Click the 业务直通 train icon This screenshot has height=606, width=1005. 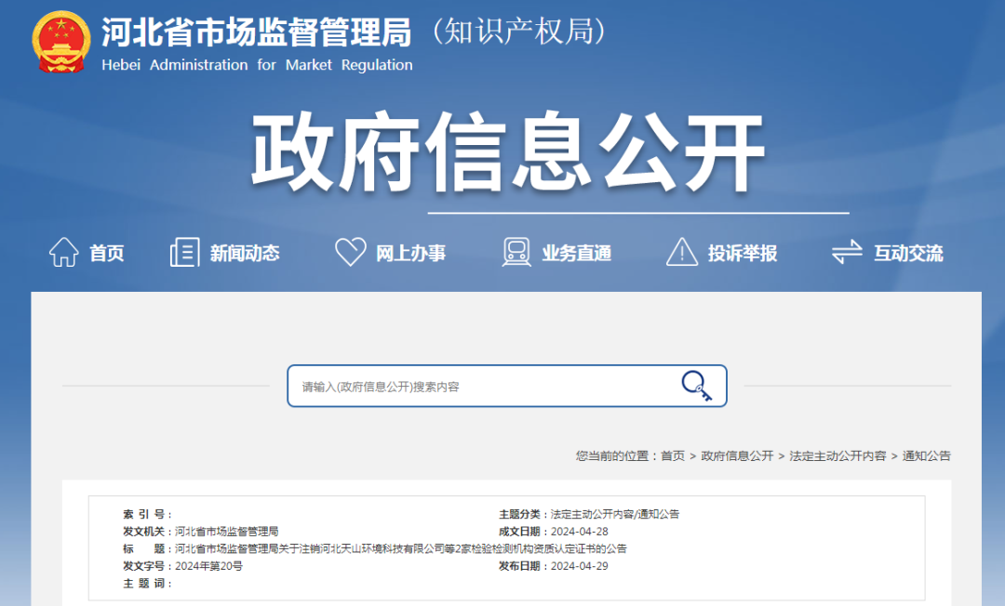pos(516,251)
